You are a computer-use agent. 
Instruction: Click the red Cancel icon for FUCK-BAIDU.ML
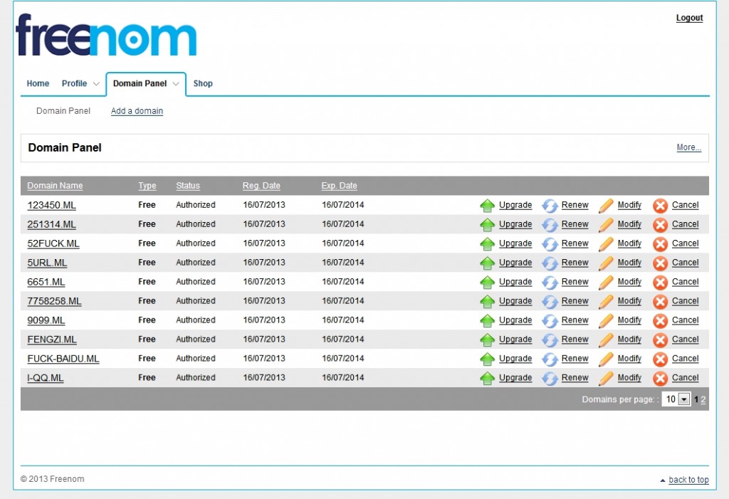pos(660,359)
